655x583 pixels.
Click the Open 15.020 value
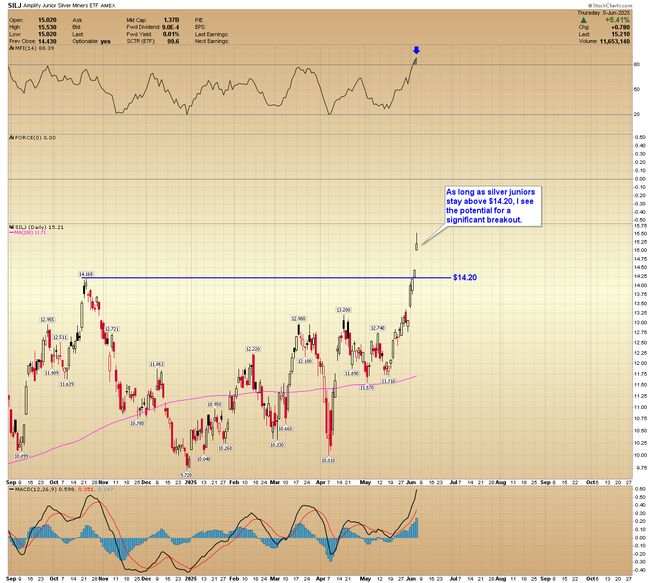pos(47,21)
